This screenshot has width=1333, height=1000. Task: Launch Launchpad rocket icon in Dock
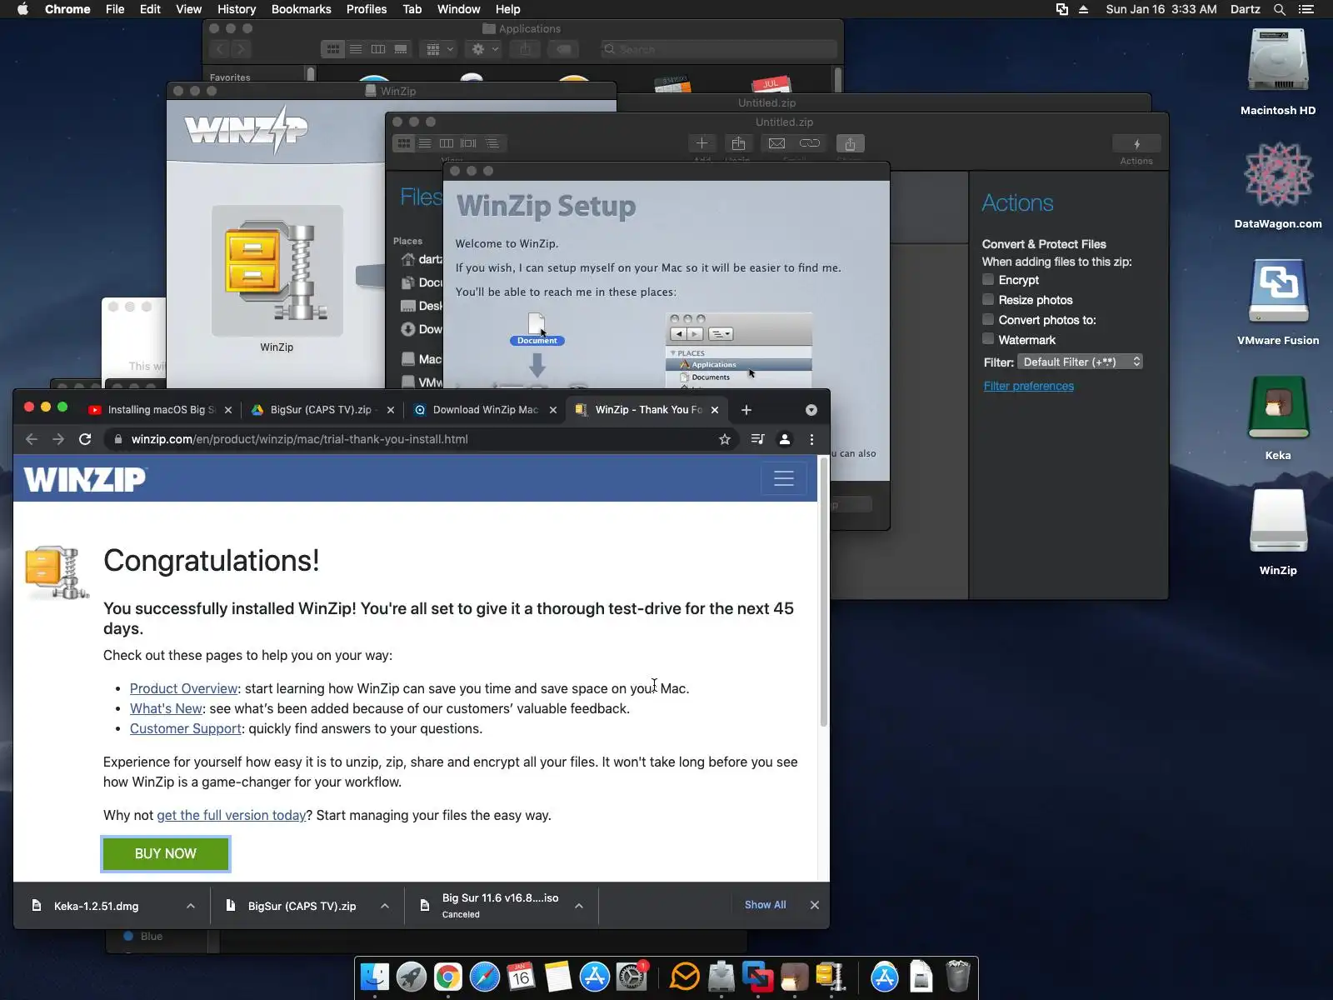pos(412,977)
